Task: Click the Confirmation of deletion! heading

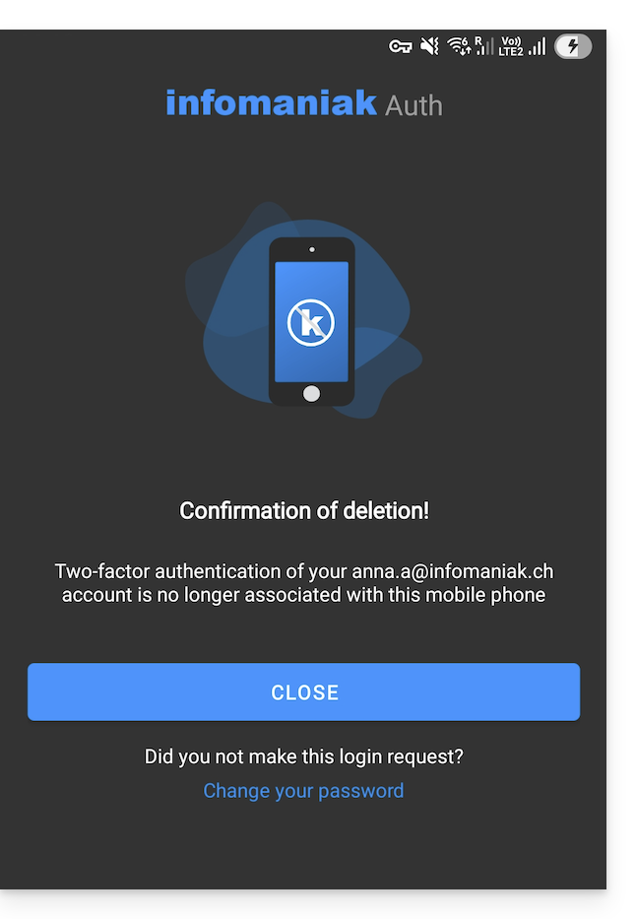Action: pyautogui.click(x=304, y=510)
